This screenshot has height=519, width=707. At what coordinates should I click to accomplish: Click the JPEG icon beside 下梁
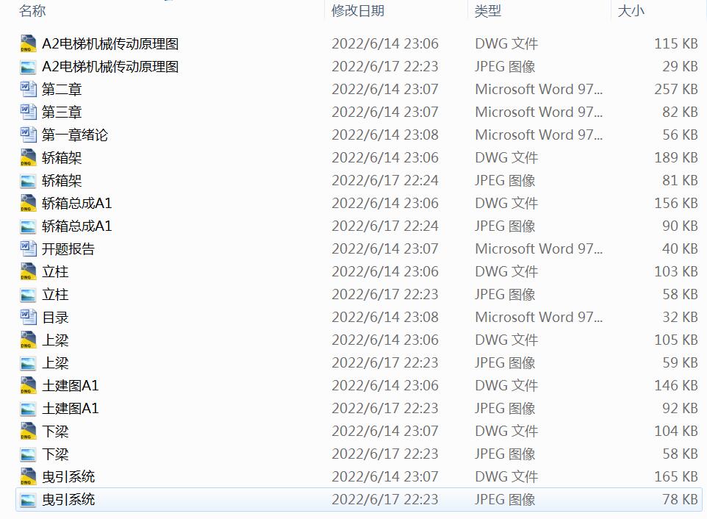point(28,454)
